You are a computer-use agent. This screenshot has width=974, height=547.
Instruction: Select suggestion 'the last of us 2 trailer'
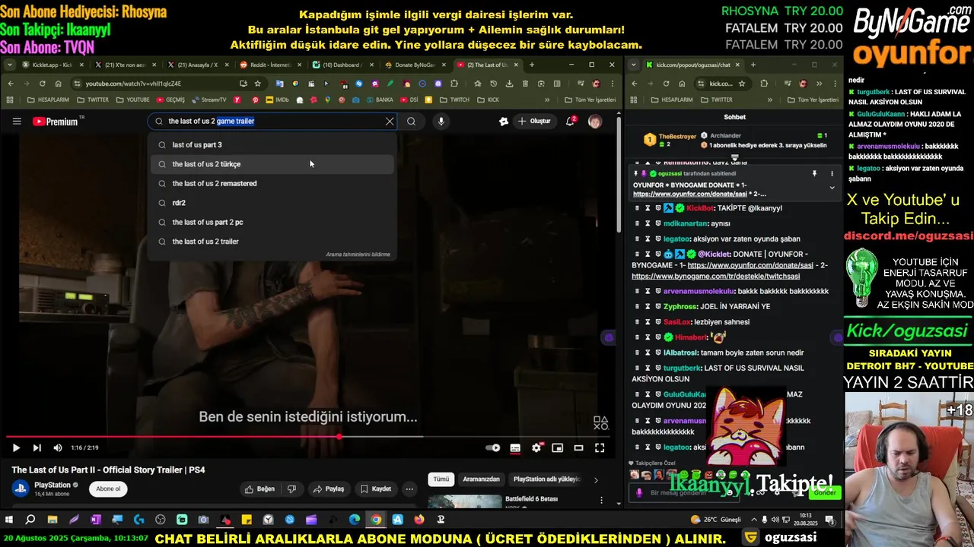point(272,242)
